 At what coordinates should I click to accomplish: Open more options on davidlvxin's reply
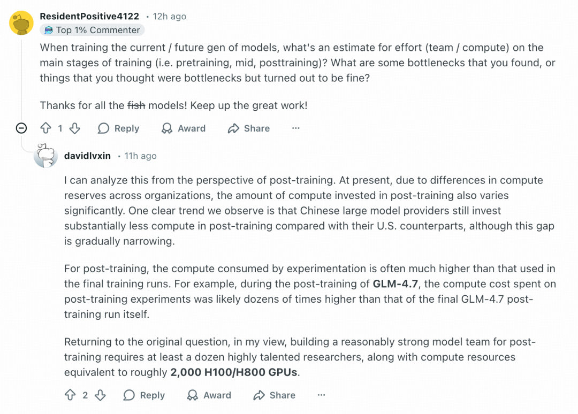[x=321, y=395]
